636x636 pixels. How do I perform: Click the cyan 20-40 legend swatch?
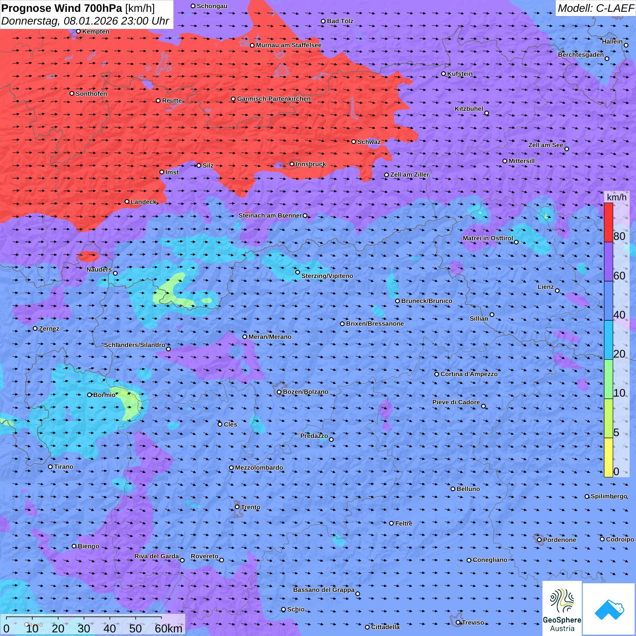608,340
